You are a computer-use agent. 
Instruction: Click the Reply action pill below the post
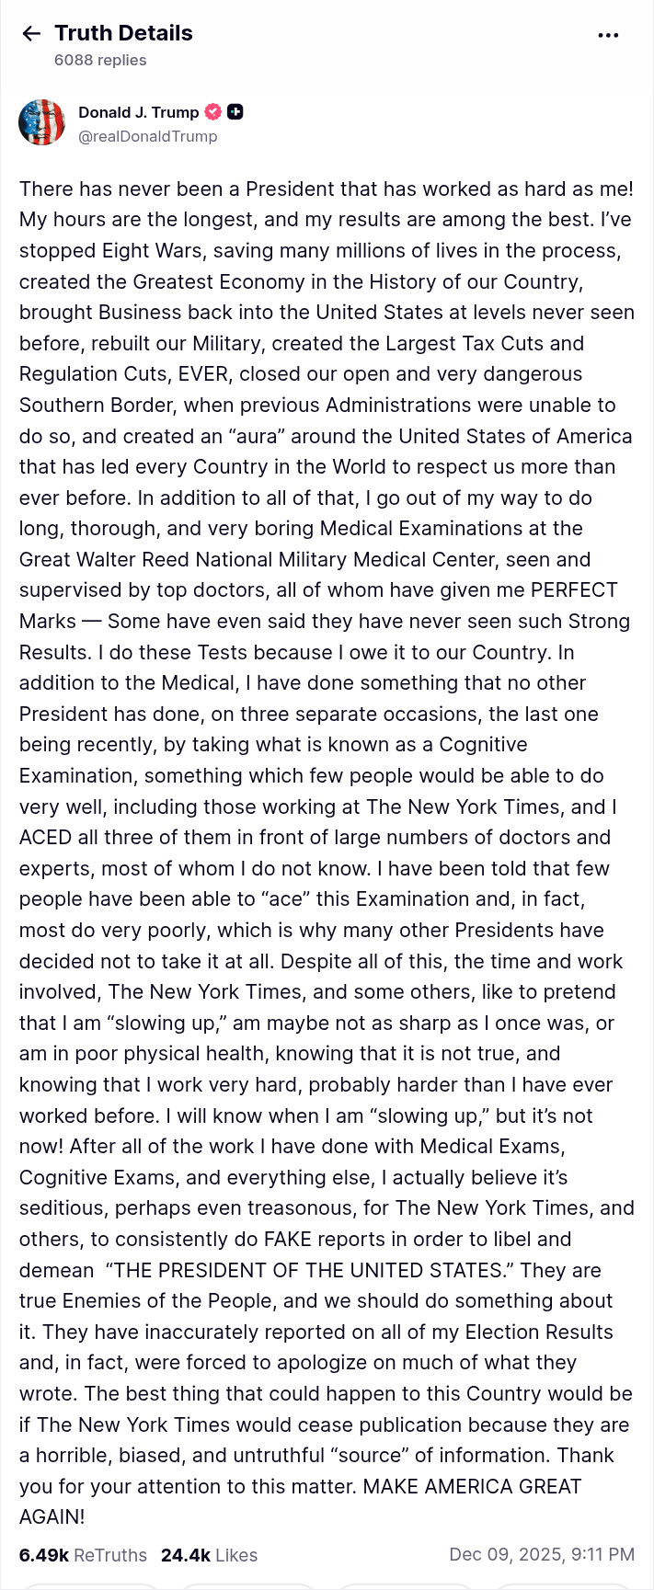coord(92,1586)
